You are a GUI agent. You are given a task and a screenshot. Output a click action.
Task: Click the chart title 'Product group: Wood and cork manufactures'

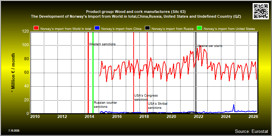pyautogui.click(x=136, y=12)
